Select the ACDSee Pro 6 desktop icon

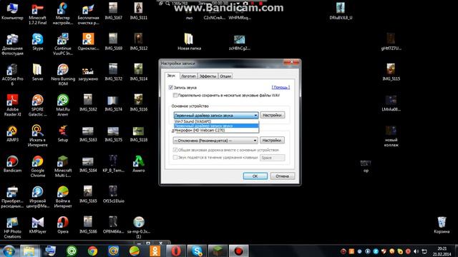[x=12, y=75]
